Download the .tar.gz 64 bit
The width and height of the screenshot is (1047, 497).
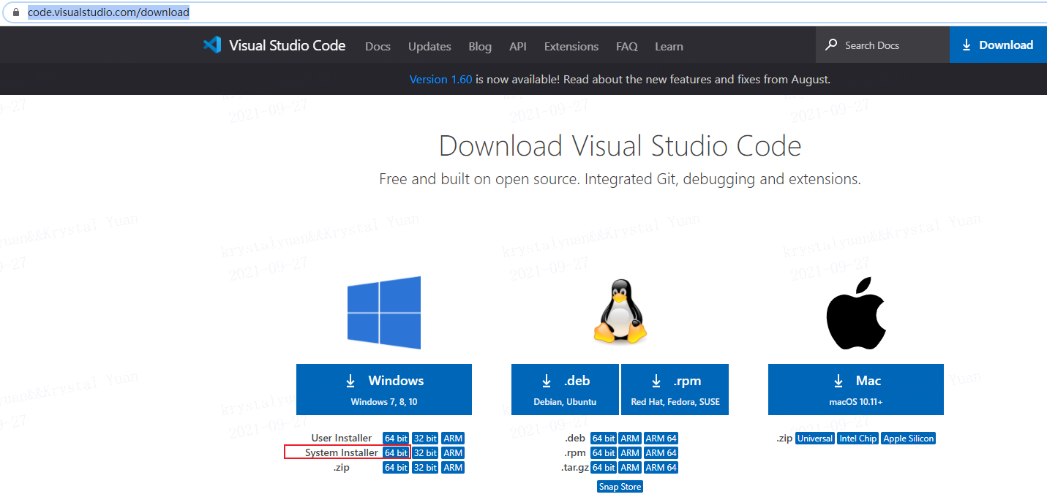604,468
